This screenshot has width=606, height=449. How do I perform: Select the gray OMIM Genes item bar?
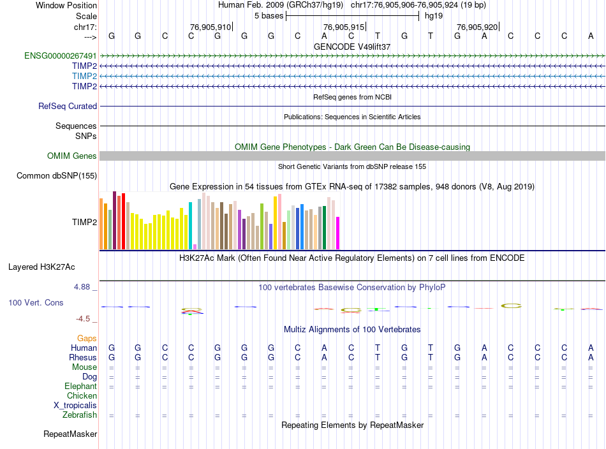pyautogui.click(x=352, y=156)
